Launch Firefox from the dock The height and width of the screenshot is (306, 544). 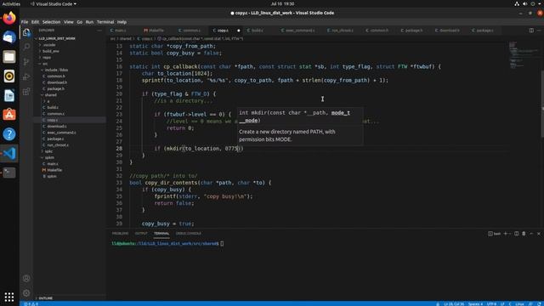[x=9, y=18]
